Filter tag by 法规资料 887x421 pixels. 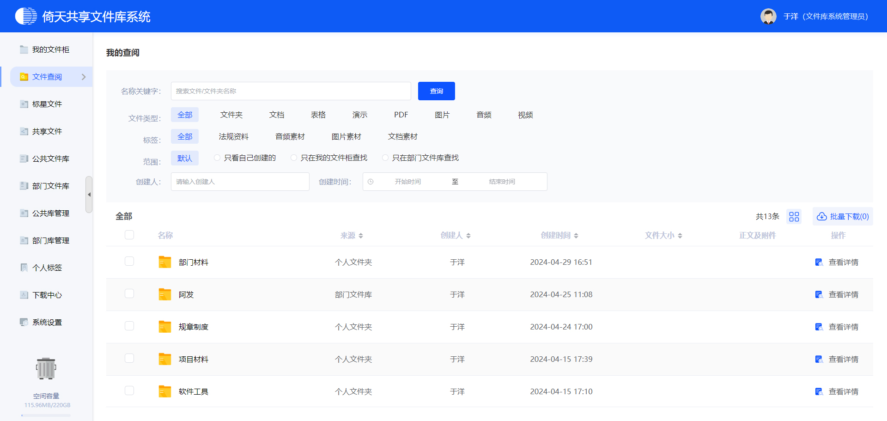234,136
